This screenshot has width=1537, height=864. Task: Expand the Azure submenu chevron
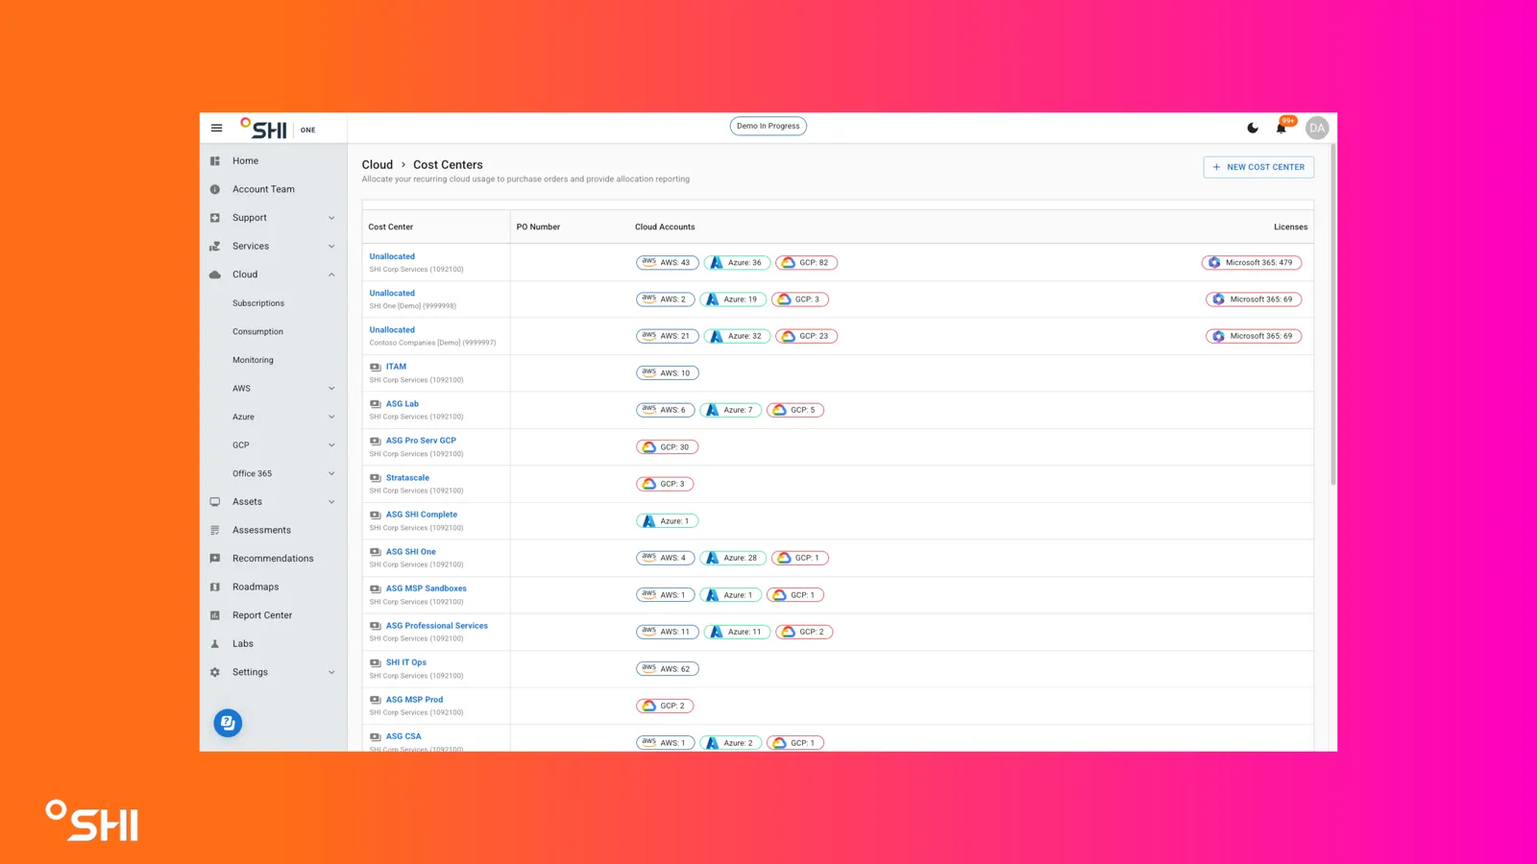point(331,417)
